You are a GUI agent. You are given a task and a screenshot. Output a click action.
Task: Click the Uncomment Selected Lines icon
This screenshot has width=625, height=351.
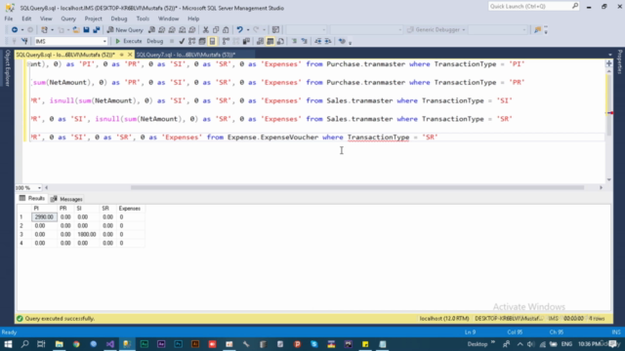(305, 41)
